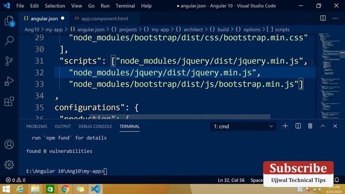Screen dimensions: 345x194
Task: Click the "scripts" key on line 31
Action: [x=80, y=61]
